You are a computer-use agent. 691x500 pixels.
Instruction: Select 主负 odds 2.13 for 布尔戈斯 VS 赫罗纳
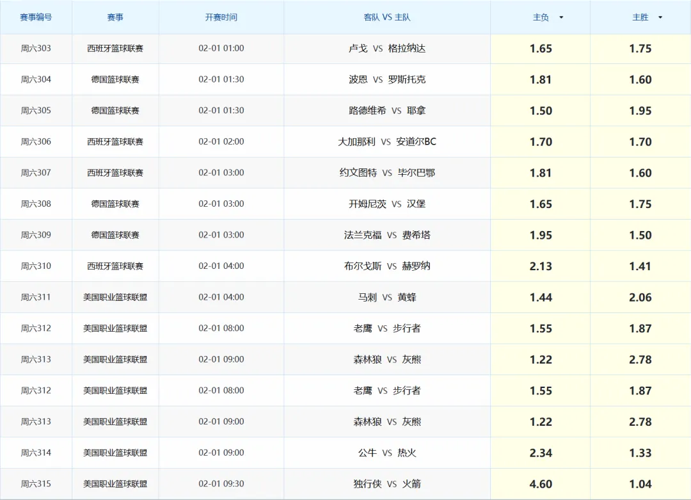point(541,266)
